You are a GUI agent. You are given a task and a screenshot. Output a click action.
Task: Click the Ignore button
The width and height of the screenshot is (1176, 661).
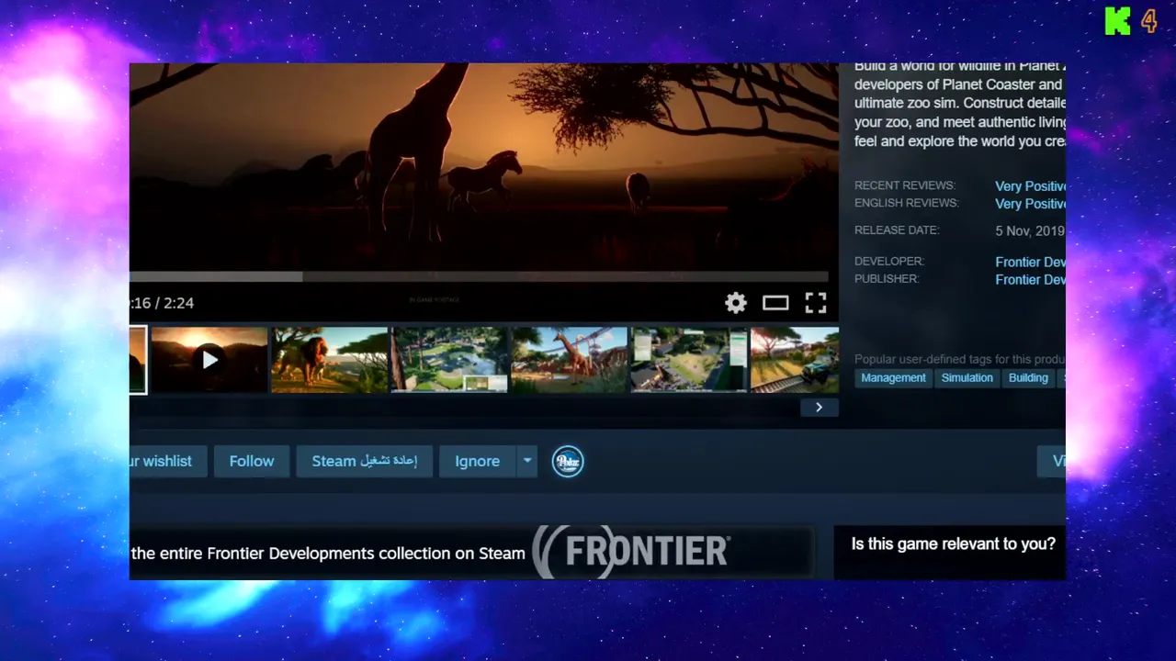tap(477, 461)
